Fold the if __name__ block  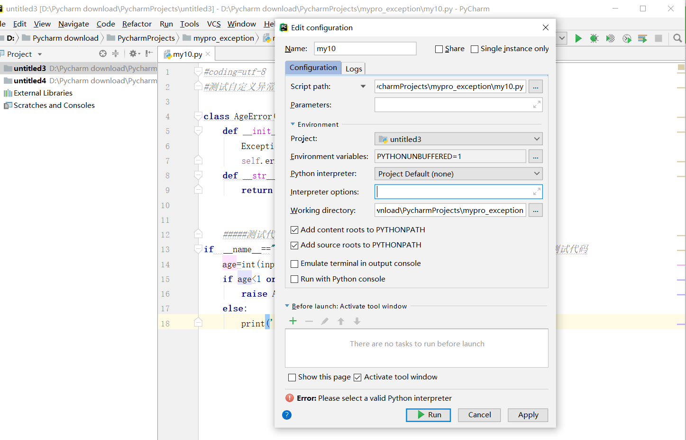coord(198,249)
